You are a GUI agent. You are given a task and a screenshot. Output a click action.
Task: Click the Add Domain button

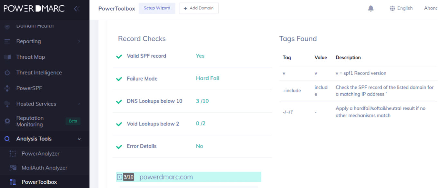[x=199, y=8]
